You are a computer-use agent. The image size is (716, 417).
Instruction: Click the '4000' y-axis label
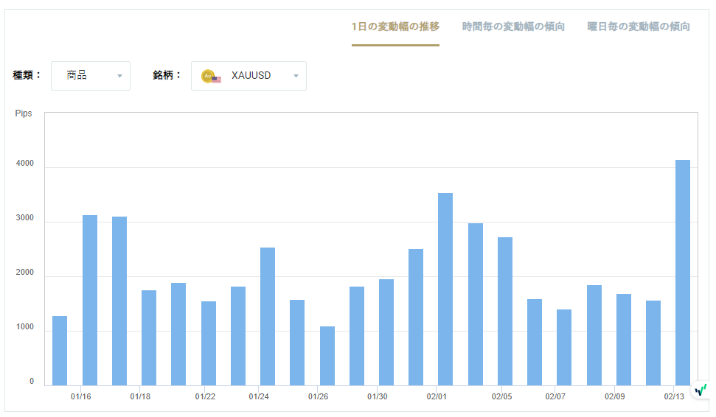(x=24, y=164)
